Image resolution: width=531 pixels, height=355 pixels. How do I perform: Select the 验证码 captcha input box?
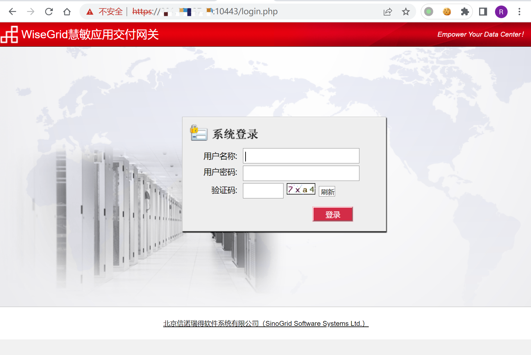263,191
